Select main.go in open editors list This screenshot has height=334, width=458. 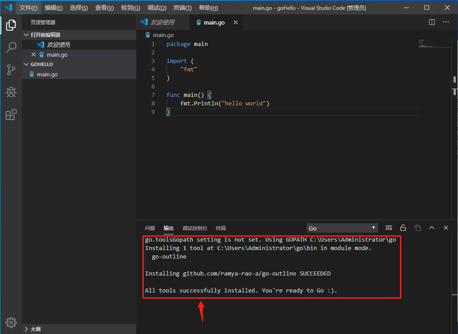pyautogui.click(x=79, y=54)
